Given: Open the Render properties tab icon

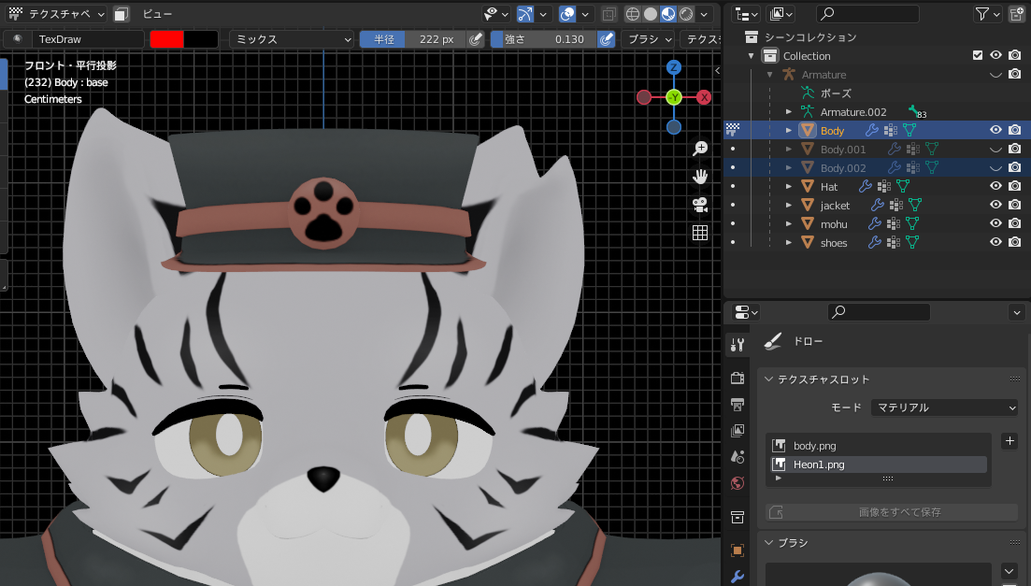Looking at the screenshot, I should [737, 378].
